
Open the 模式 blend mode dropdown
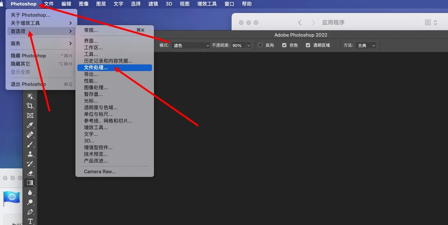tap(191, 45)
